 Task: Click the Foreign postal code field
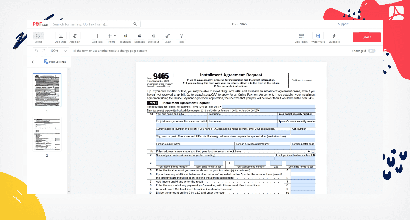tap(303, 148)
